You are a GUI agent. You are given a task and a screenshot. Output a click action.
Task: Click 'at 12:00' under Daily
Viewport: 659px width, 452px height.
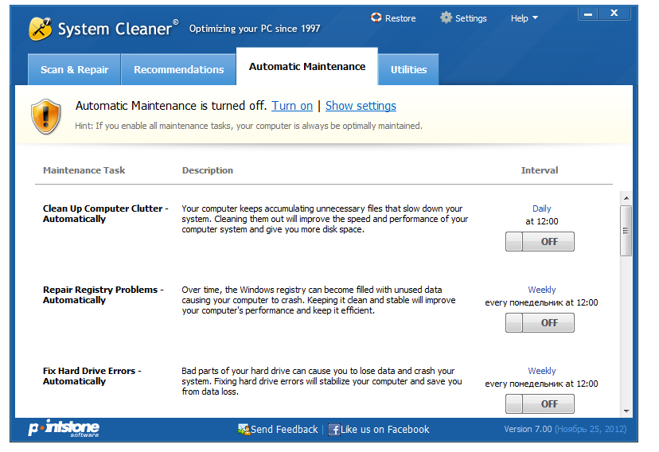542,221
